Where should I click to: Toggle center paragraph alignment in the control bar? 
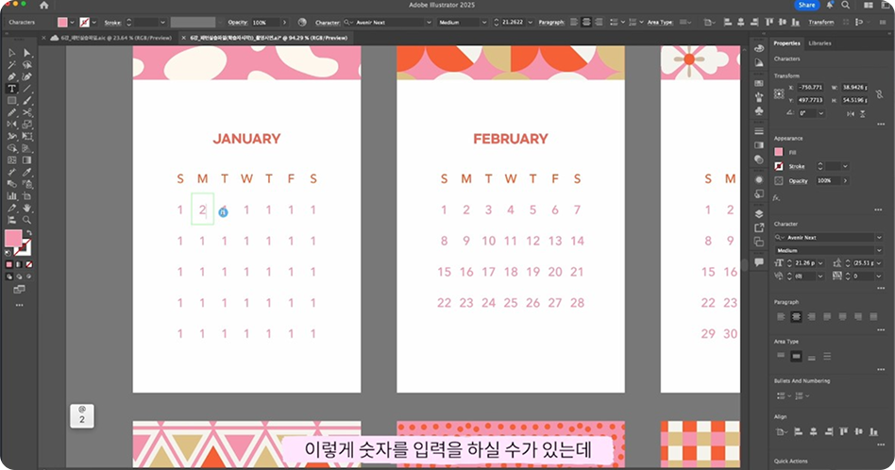click(x=586, y=22)
